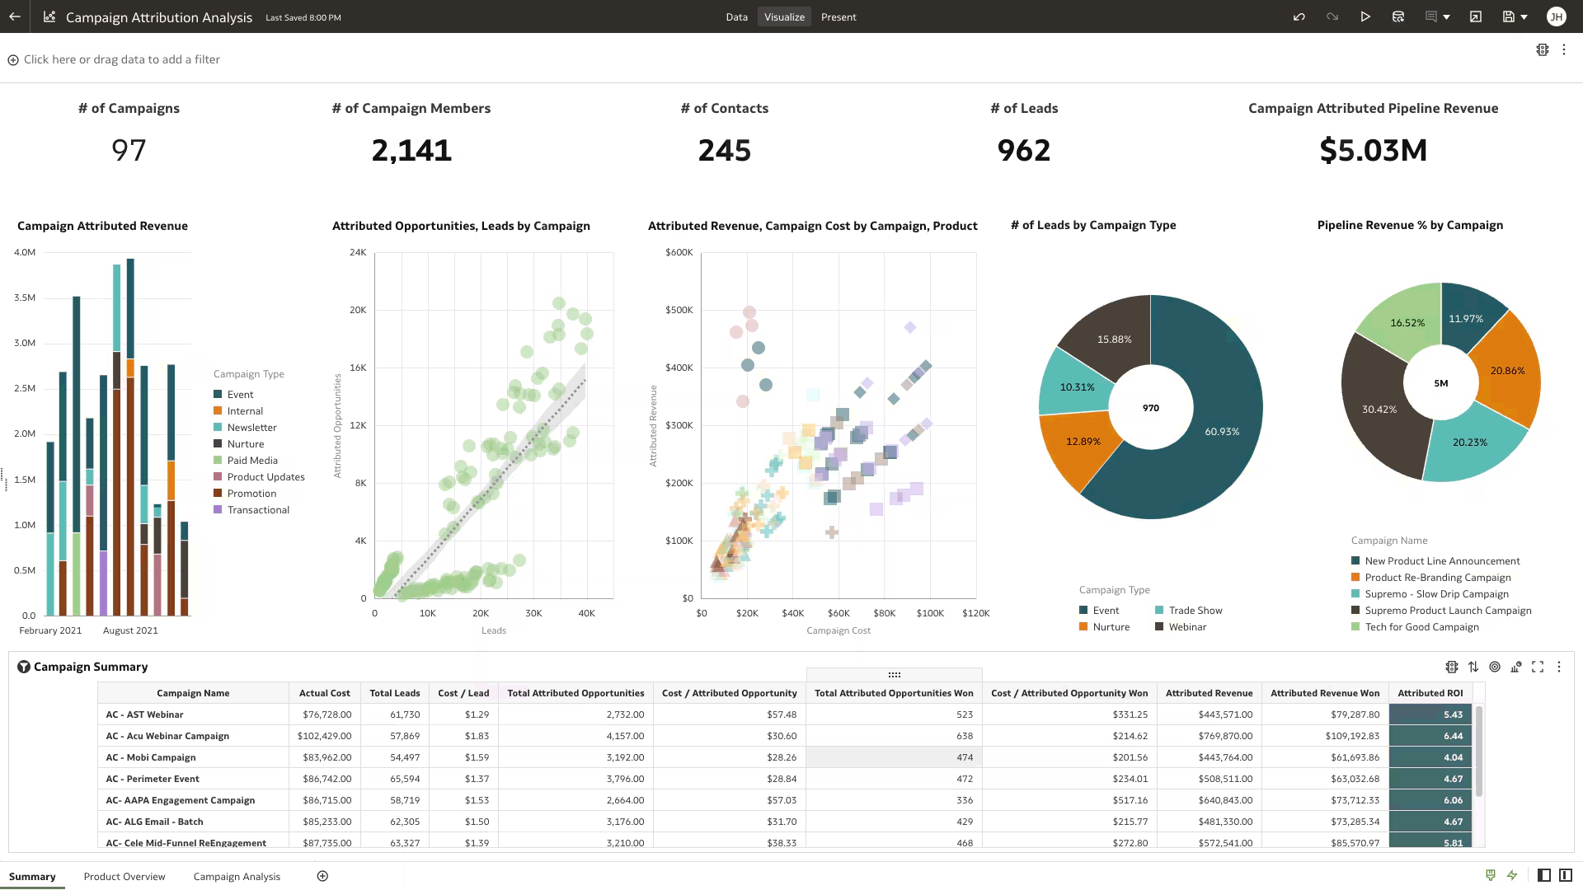Open the traffic-light conditional formatting settings
This screenshot has width=1583, height=890.
point(1452,667)
